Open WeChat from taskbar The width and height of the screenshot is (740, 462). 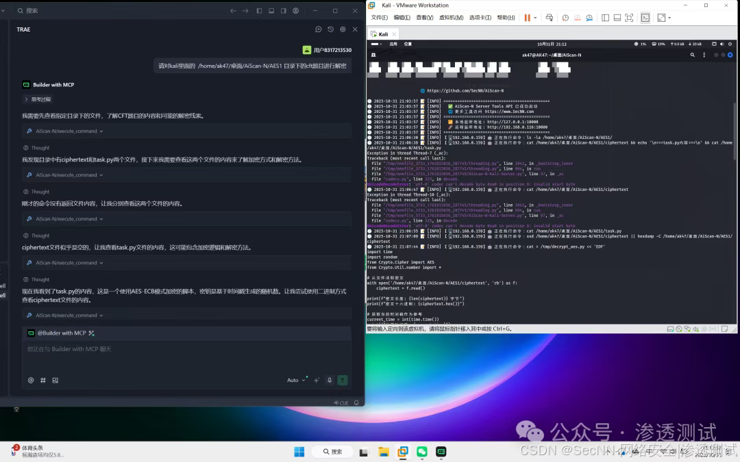[422, 452]
